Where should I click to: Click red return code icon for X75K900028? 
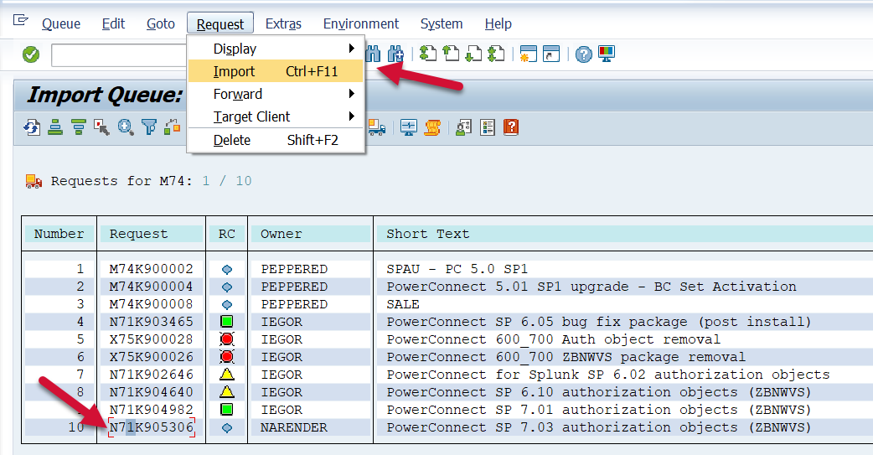[x=226, y=339]
